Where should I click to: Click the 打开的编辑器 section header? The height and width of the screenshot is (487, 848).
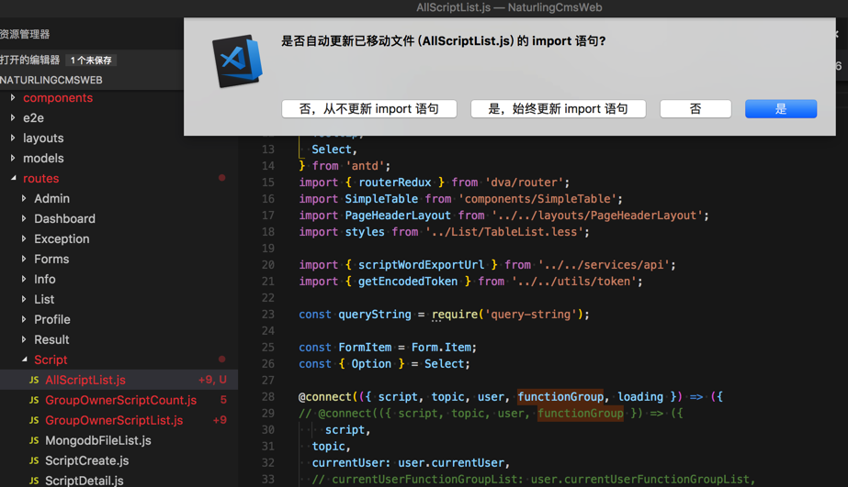point(29,60)
